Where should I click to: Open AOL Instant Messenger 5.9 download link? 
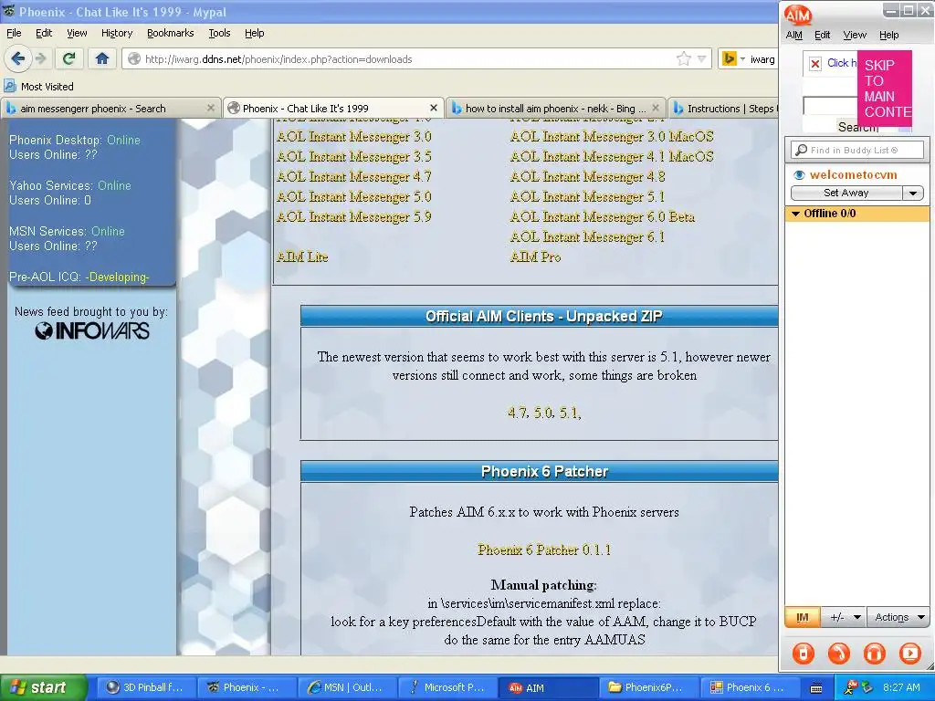[353, 217]
